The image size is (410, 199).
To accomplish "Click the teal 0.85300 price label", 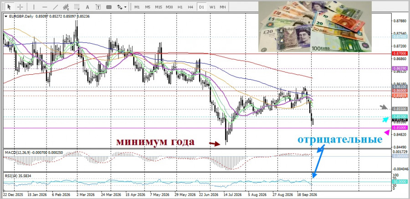I will tap(400, 117).
